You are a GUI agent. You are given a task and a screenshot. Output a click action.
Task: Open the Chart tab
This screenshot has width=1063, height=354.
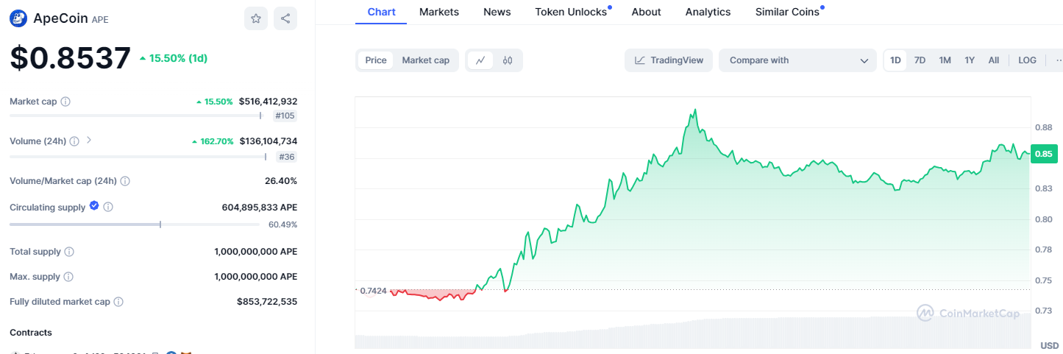click(x=381, y=12)
